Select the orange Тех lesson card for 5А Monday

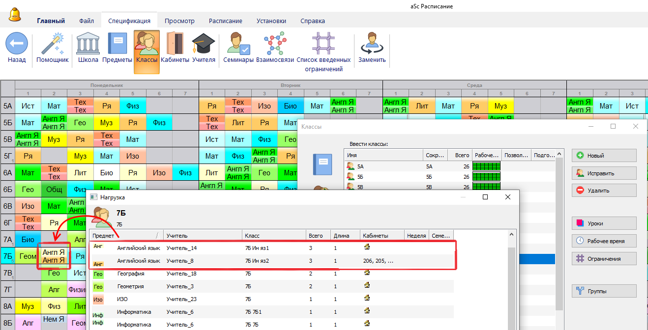[80, 106]
